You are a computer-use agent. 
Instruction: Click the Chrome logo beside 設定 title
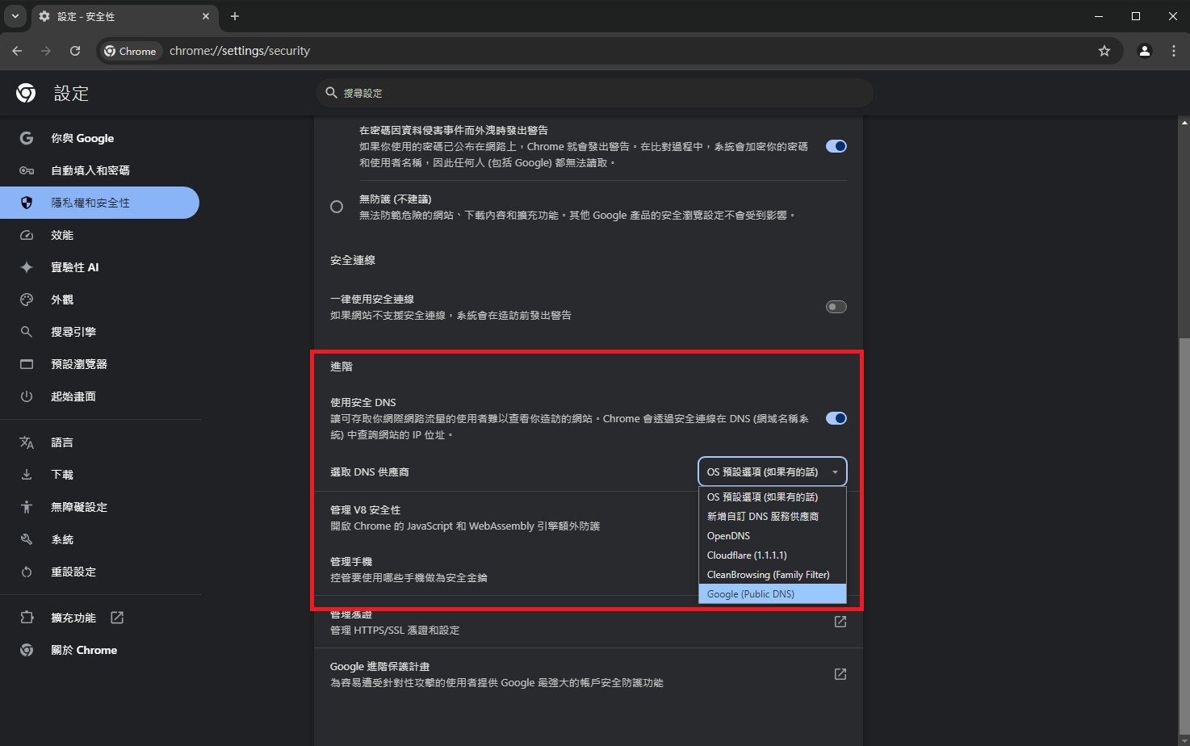click(x=26, y=94)
